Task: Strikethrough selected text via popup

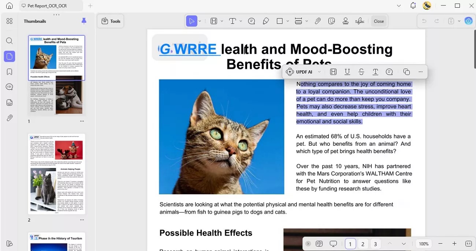Action: click(361, 72)
